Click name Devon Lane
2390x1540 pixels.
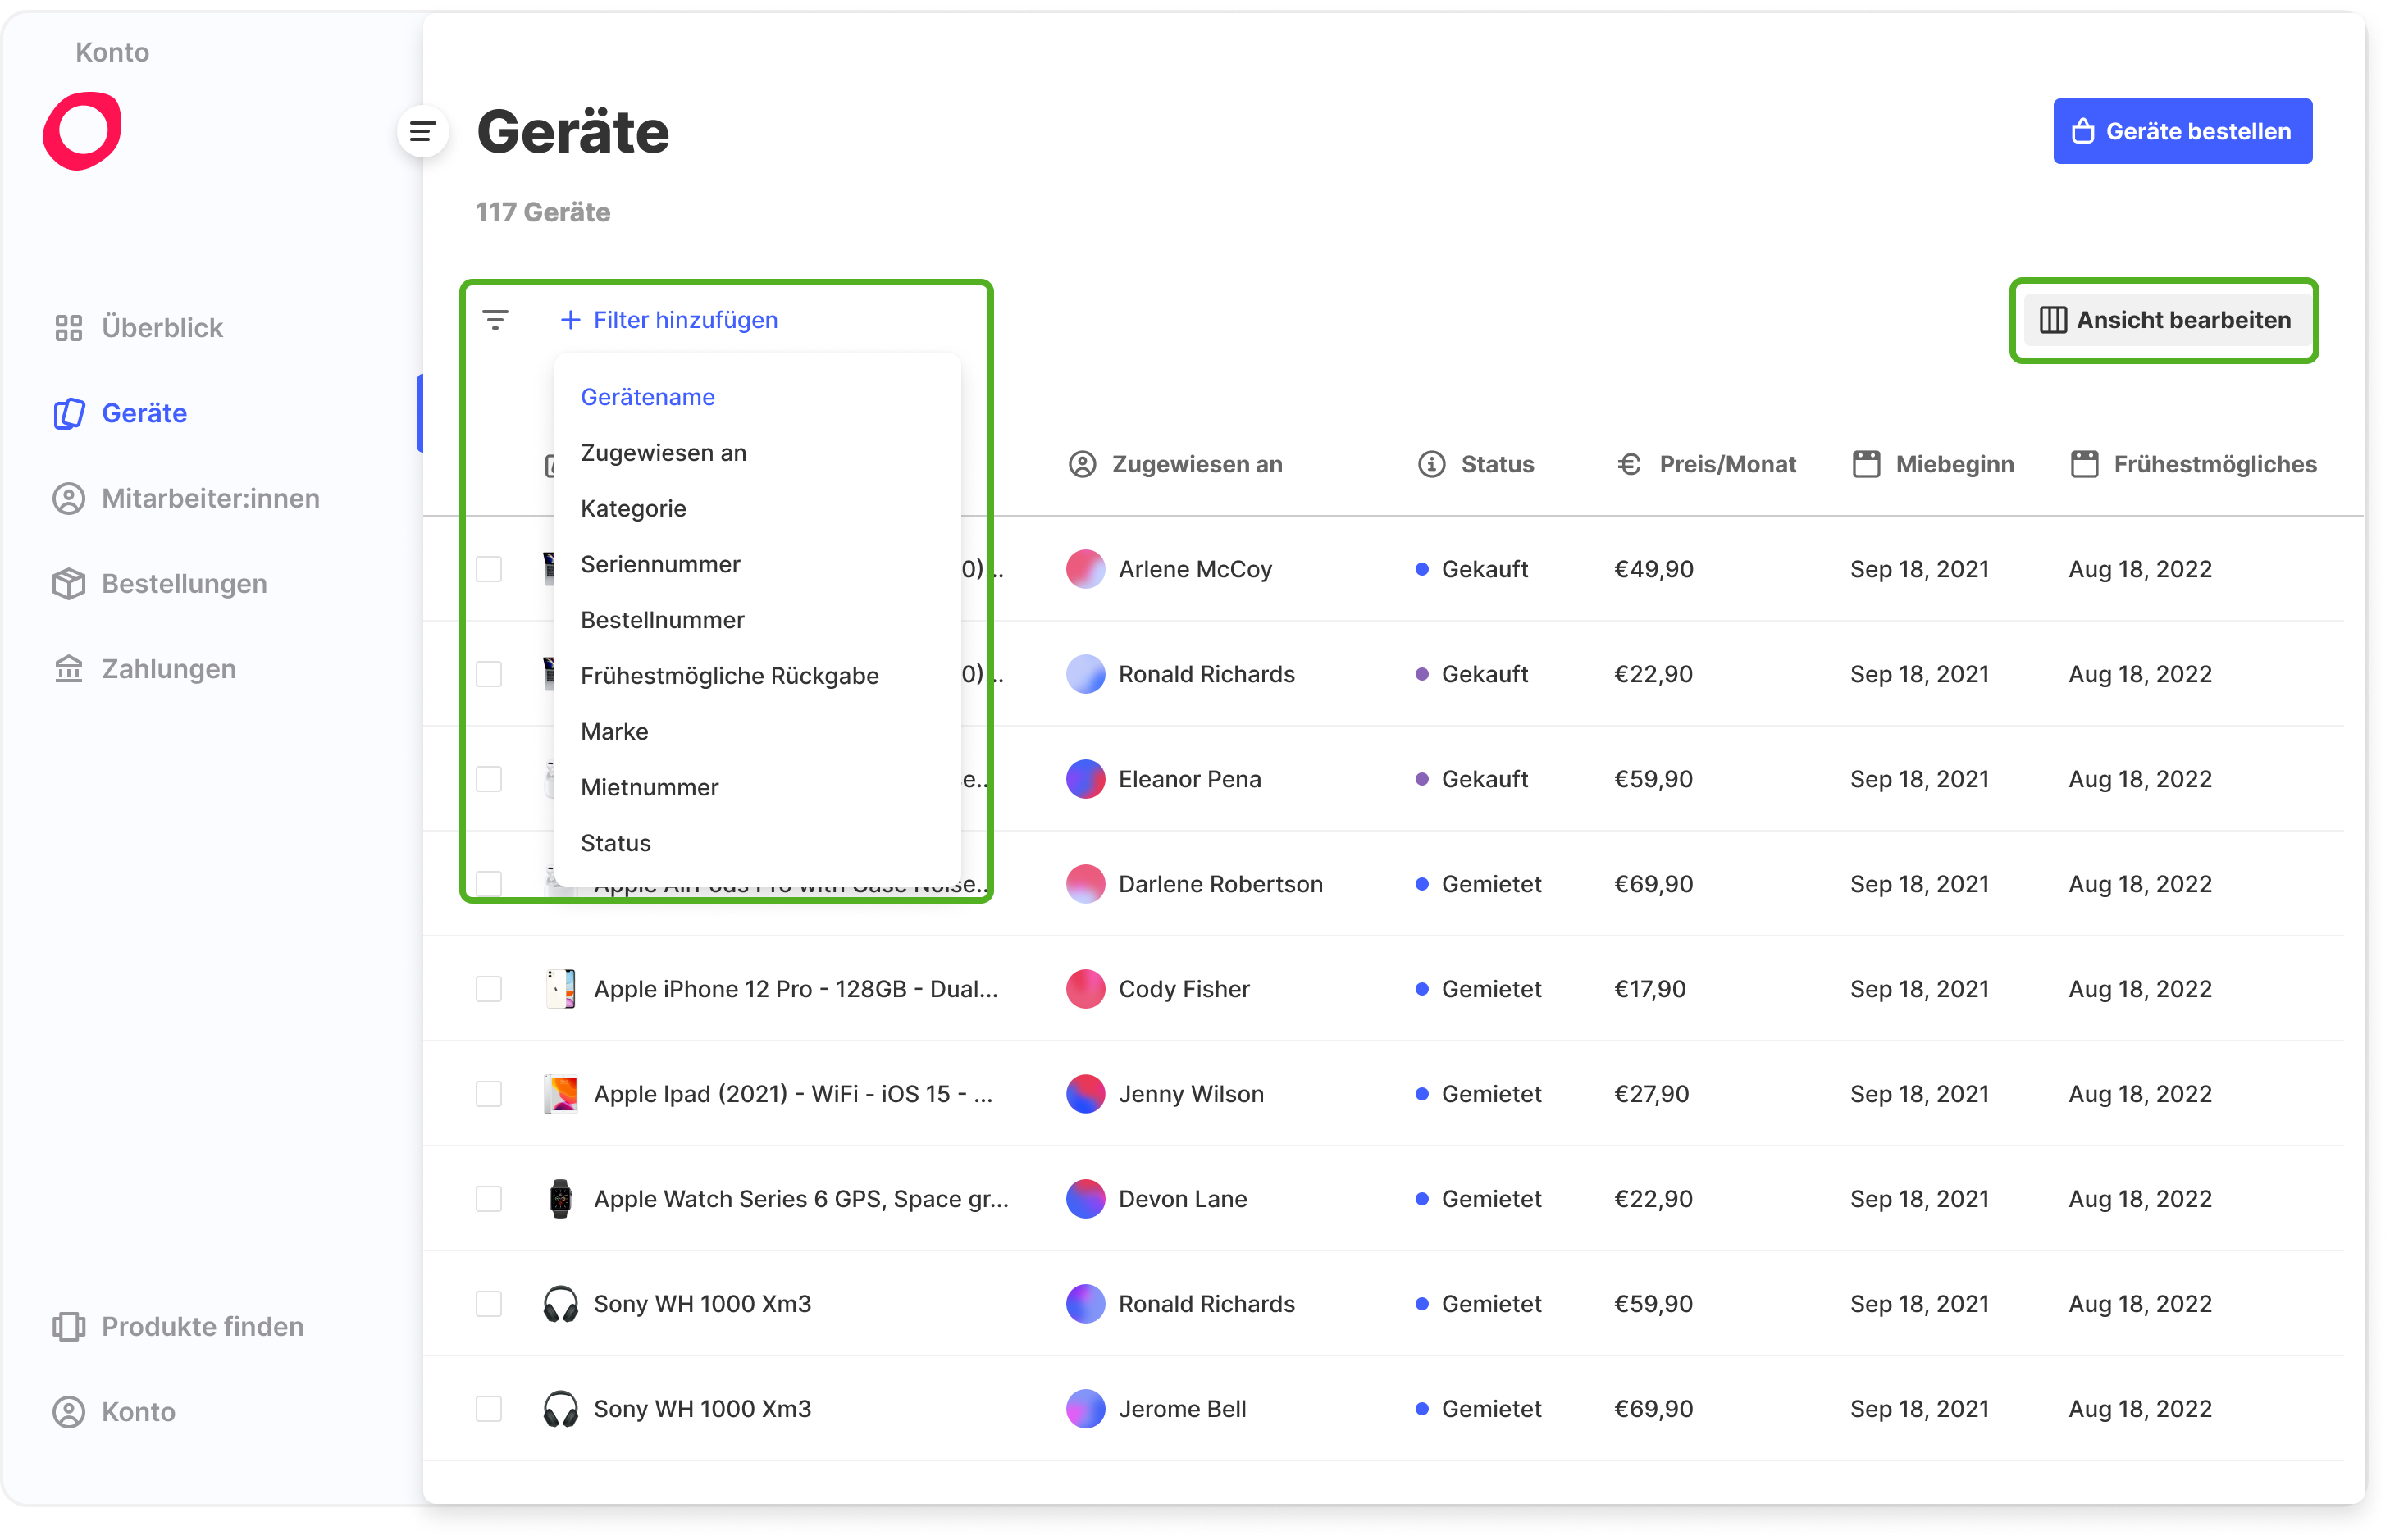[x=1183, y=1199]
